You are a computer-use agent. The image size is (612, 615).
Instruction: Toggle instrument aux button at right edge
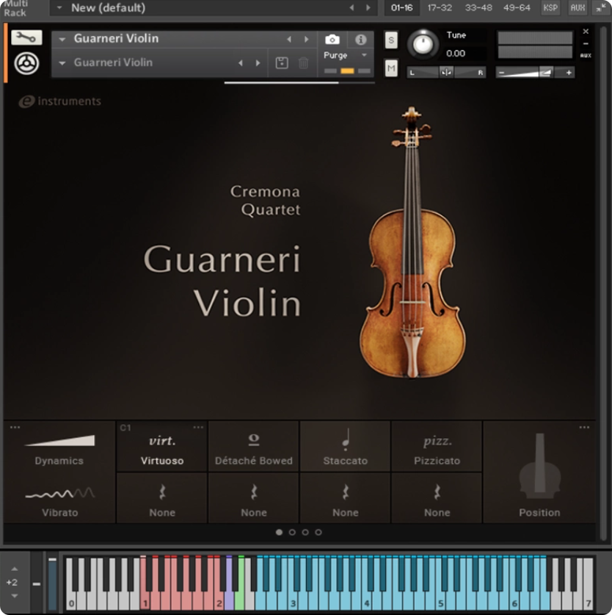coord(586,55)
